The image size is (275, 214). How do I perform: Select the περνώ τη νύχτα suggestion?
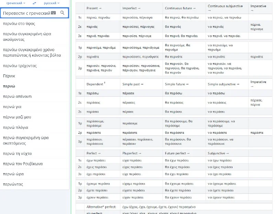tap(17, 153)
